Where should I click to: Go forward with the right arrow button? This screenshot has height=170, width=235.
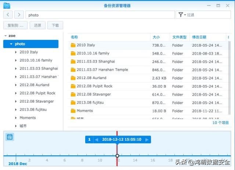(19, 15)
